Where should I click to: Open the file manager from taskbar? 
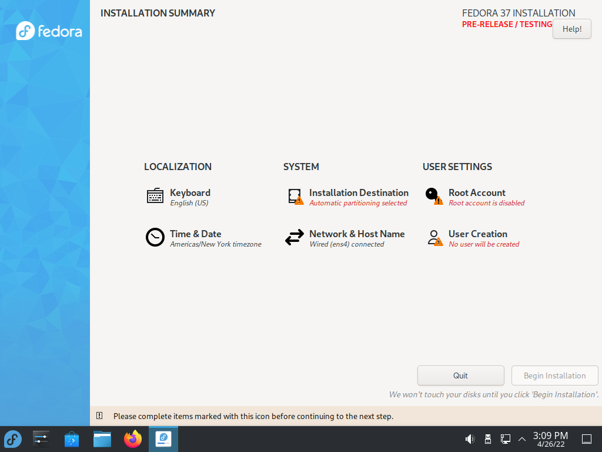pyautogui.click(x=102, y=439)
